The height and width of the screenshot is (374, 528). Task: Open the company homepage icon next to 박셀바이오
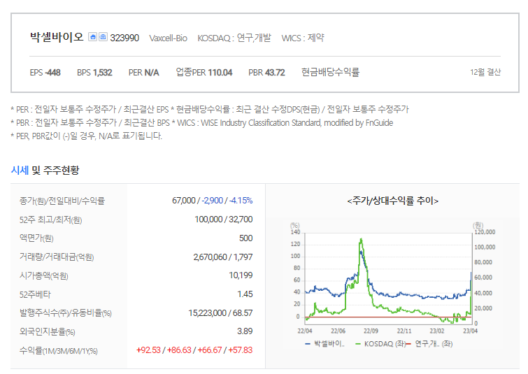92,36
